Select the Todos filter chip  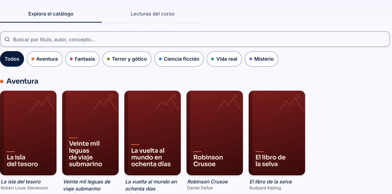12,59
